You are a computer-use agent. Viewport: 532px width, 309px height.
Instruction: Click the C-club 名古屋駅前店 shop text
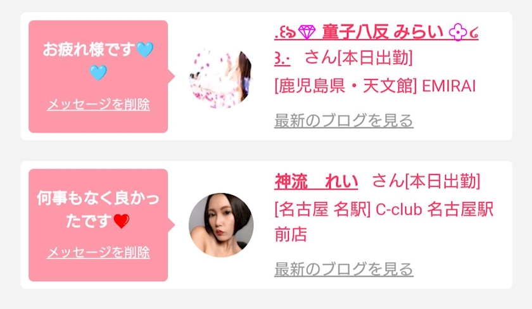click(x=384, y=222)
